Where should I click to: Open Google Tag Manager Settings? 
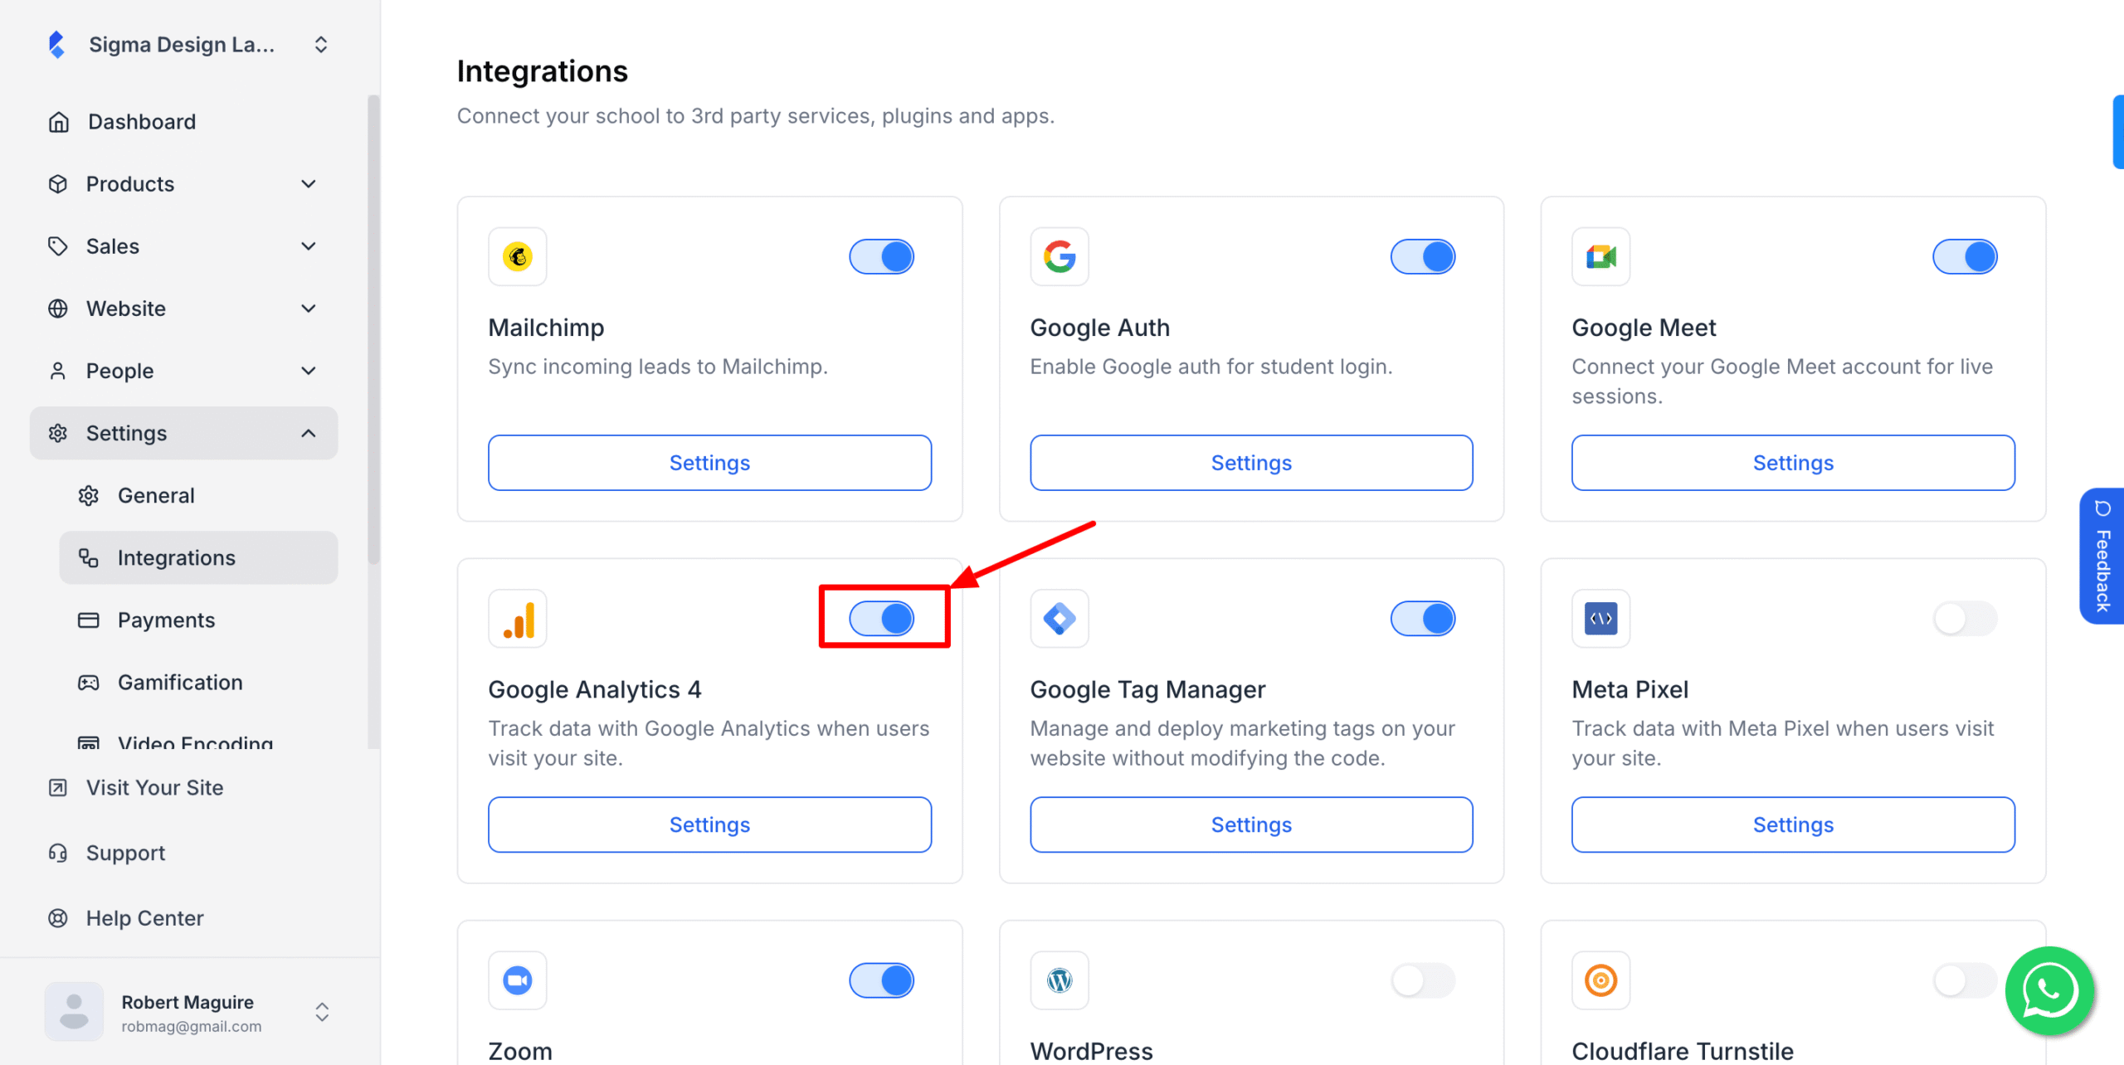click(1250, 824)
